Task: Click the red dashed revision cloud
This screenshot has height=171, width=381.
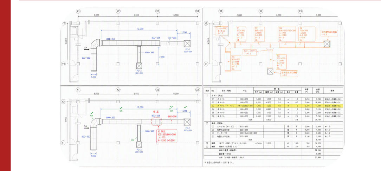Action: coord(156,121)
